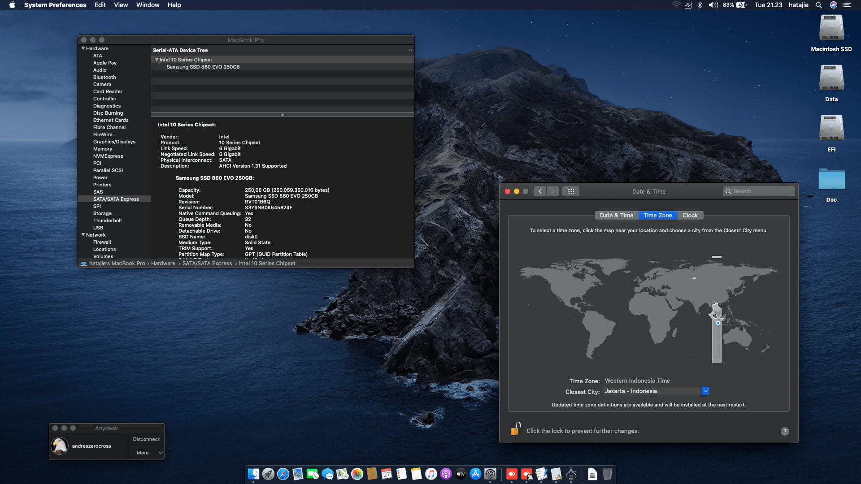Click the Spotlight search icon in menu bar
Viewport: 861px width, 484px height.
818,5
